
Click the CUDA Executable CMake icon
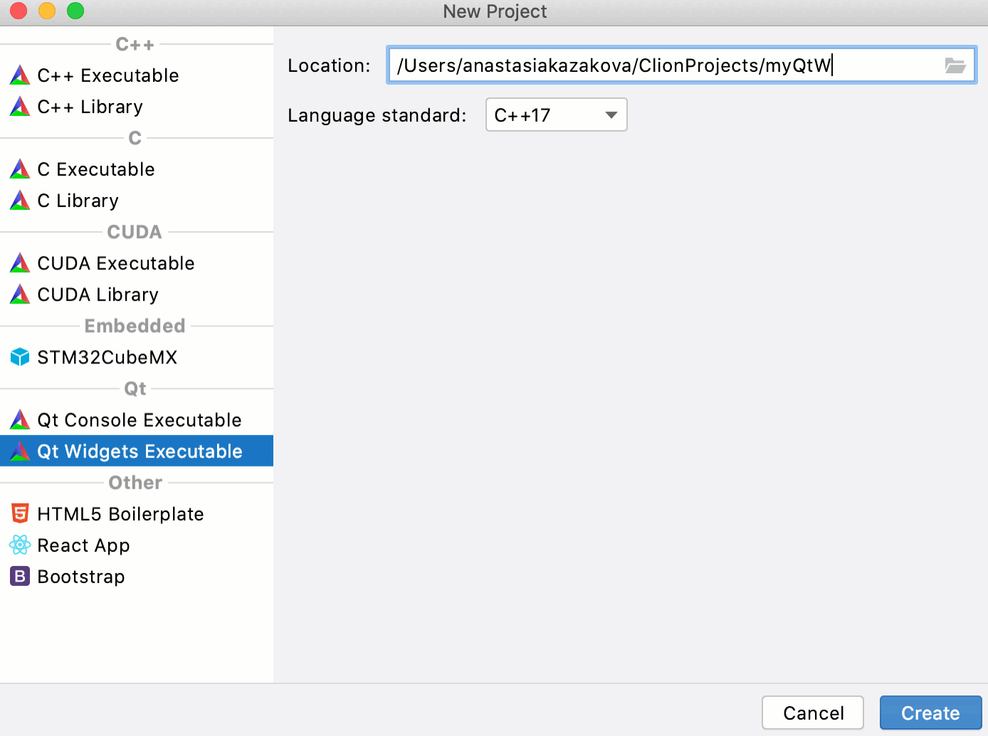pyautogui.click(x=20, y=263)
